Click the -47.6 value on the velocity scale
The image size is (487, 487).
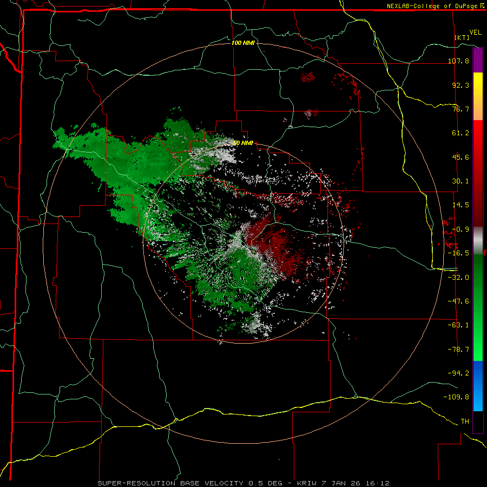point(458,301)
